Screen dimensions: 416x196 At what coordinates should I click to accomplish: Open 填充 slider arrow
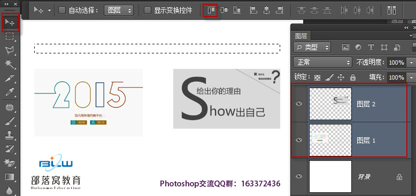click(411, 77)
